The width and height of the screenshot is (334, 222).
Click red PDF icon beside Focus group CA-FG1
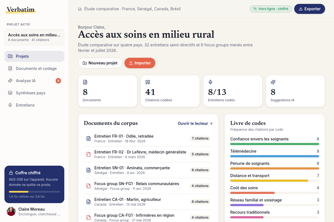click(89, 218)
